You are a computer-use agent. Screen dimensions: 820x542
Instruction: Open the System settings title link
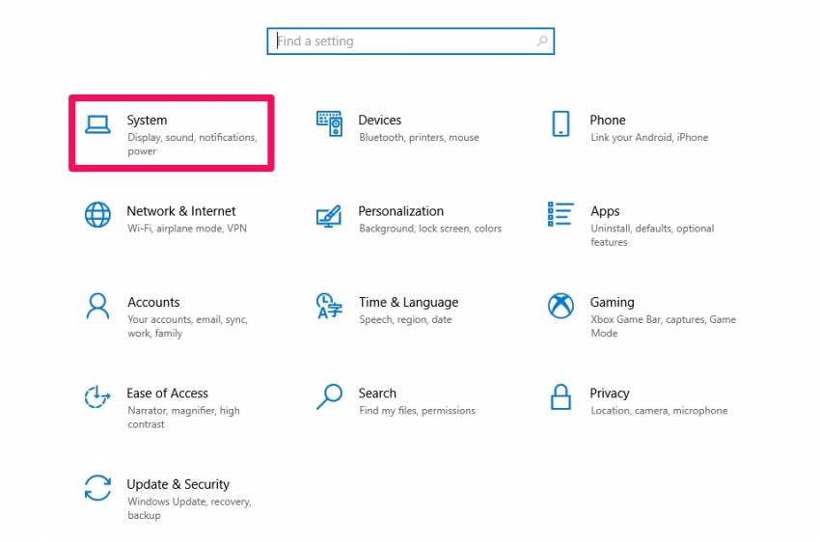pos(147,121)
